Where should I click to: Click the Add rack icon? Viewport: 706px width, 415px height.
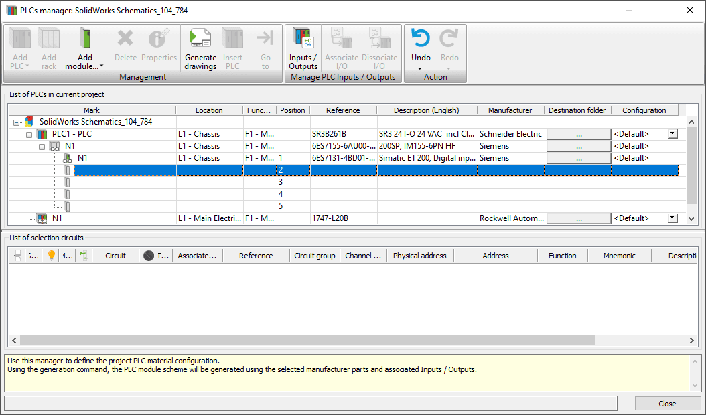pyautogui.click(x=49, y=39)
